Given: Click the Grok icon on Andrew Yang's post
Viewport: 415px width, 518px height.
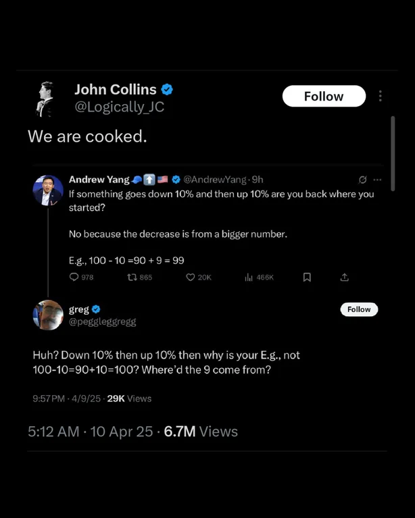Looking at the screenshot, I should coord(363,180).
